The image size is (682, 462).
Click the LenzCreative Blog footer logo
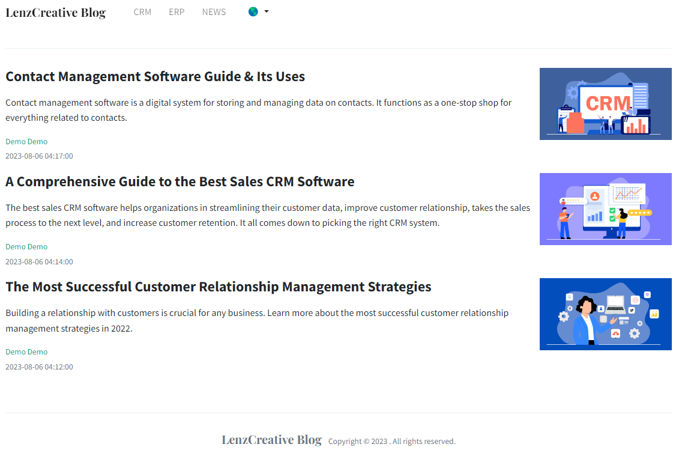pyautogui.click(x=271, y=440)
